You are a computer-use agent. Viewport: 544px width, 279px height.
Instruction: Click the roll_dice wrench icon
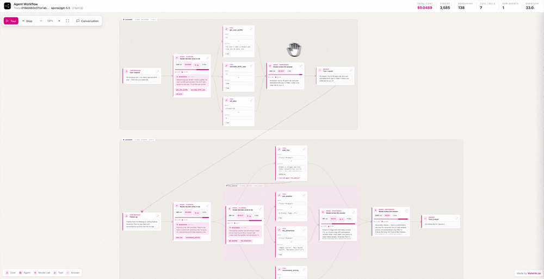click(x=226, y=101)
